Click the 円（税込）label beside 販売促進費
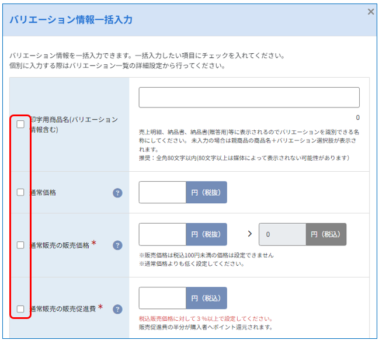The height and width of the screenshot is (340, 379). [x=206, y=298]
